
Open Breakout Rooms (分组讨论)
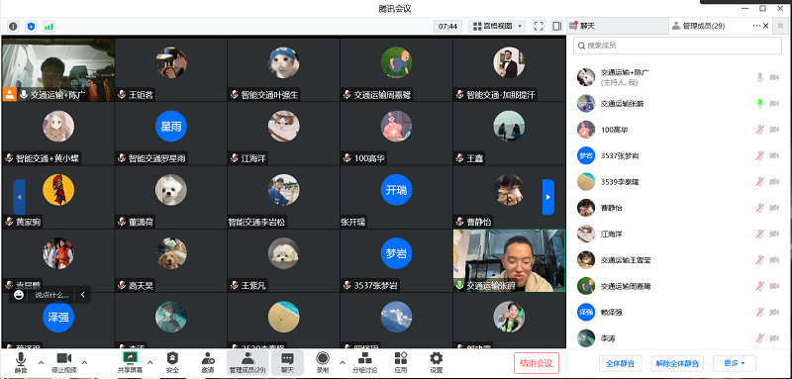364,362
